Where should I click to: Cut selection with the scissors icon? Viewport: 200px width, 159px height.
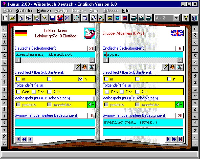click(21, 18)
